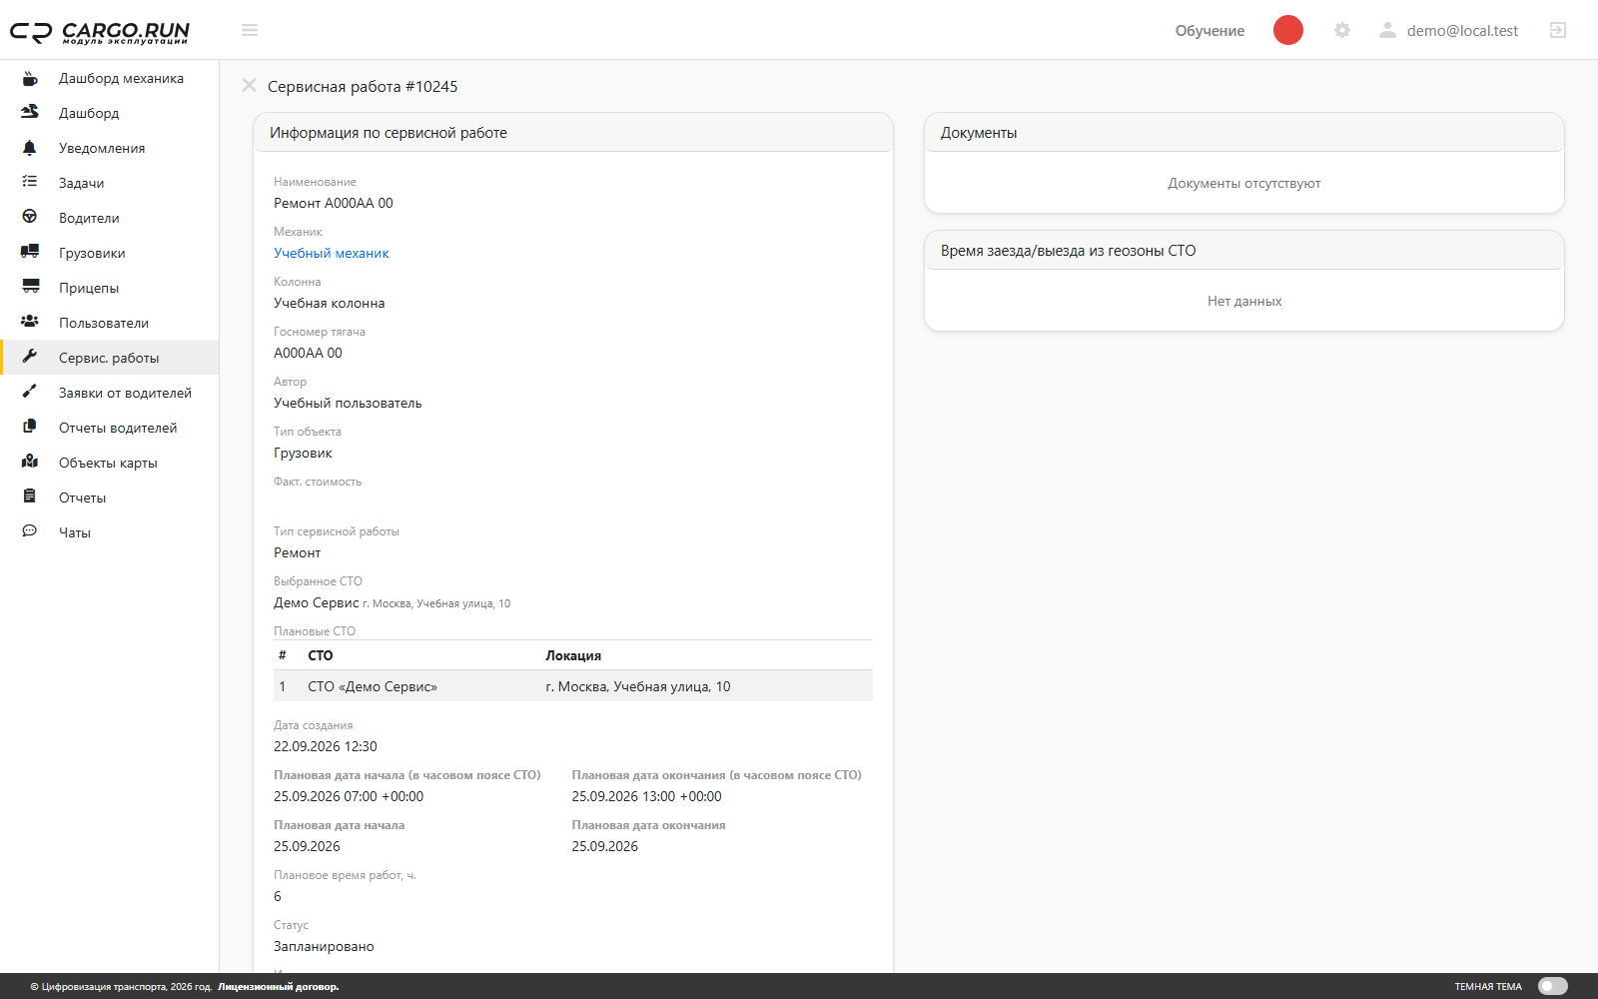Click the Задачи list icon
Viewport: 1598px width, 999px height.
click(30, 183)
